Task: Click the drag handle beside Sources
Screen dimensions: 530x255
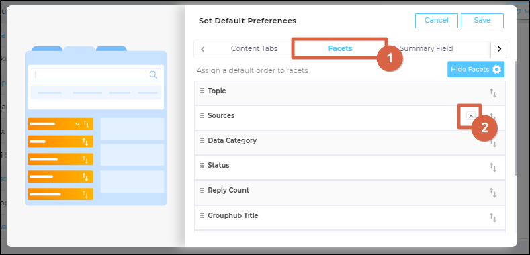Action: point(202,115)
